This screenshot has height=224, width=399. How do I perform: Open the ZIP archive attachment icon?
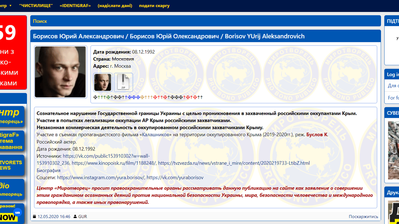(123, 82)
